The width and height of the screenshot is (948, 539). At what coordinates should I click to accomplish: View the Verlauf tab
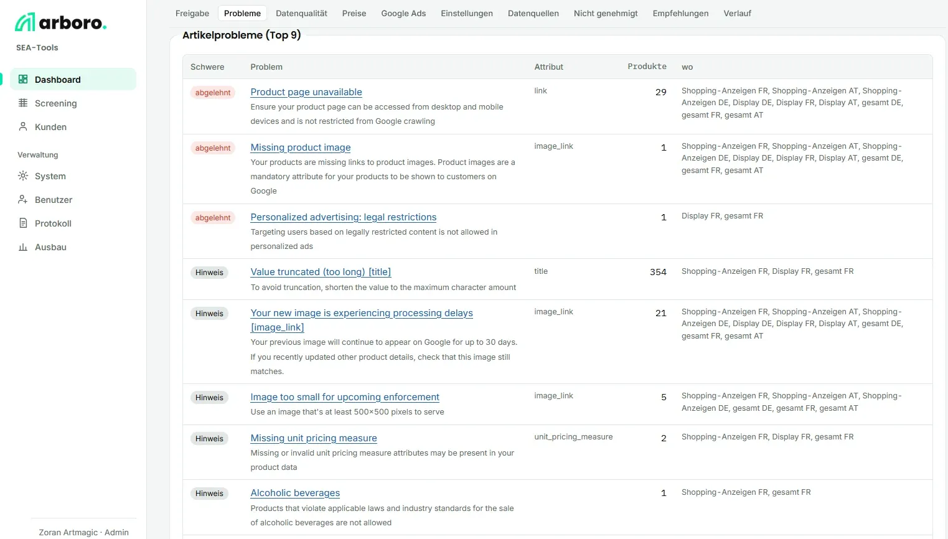pyautogui.click(x=738, y=13)
